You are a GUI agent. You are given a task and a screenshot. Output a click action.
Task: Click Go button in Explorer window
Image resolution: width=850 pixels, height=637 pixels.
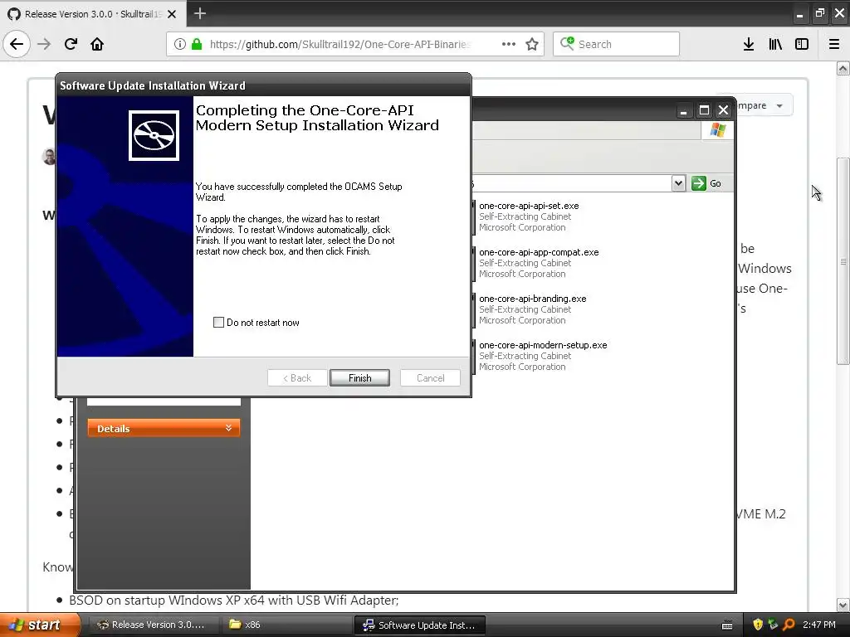[x=707, y=183]
